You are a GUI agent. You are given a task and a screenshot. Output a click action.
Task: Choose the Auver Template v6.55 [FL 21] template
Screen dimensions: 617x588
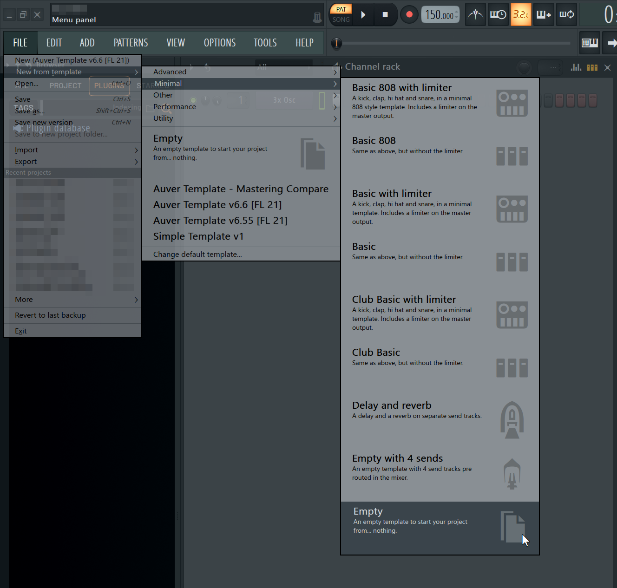click(220, 220)
